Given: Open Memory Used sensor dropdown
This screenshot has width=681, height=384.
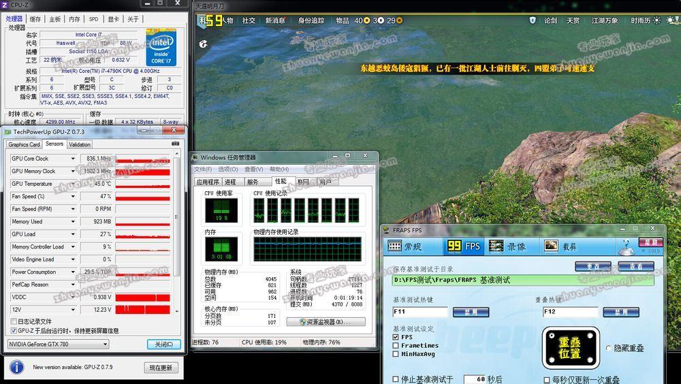Looking at the screenshot, I should click(73, 221).
